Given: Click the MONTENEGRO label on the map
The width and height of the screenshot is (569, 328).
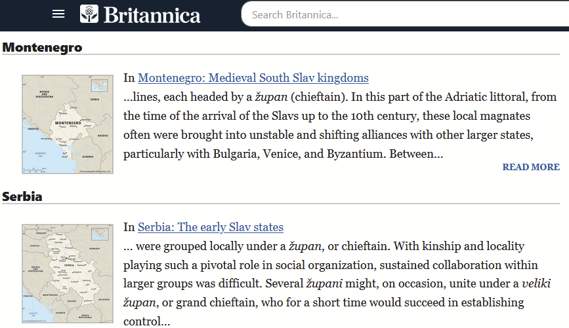Looking at the screenshot, I should [x=68, y=123].
